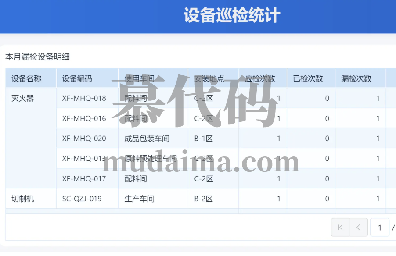Click the 设备名称 column header

(27, 78)
